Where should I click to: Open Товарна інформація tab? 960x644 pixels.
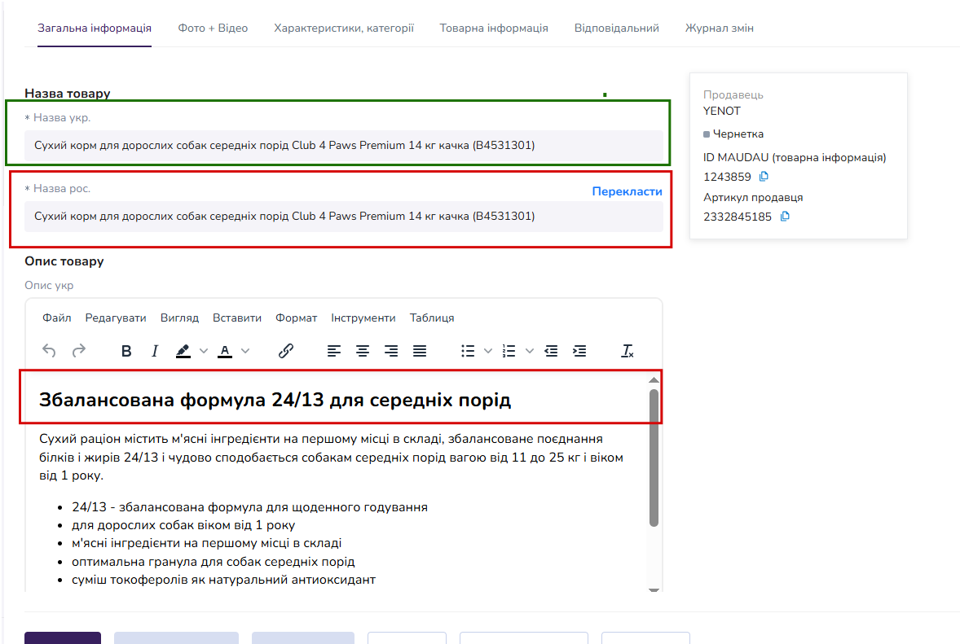tap(494, 28)
